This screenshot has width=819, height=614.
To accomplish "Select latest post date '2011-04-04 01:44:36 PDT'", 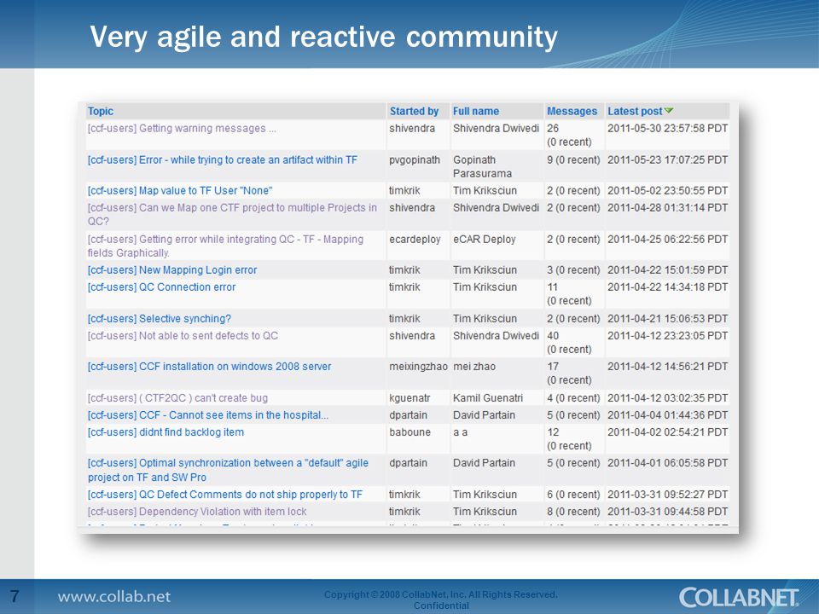I will click(667, 415).
